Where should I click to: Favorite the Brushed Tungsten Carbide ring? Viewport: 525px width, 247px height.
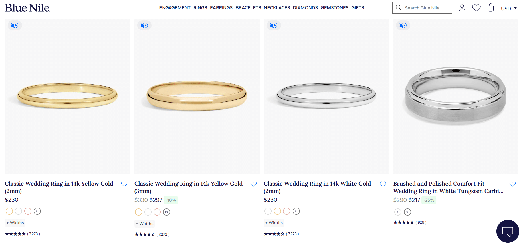[x=512, y=184]
